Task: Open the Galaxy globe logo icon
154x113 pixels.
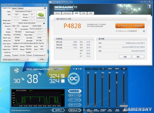Action: pyautogui.click(x=17, y=70)
